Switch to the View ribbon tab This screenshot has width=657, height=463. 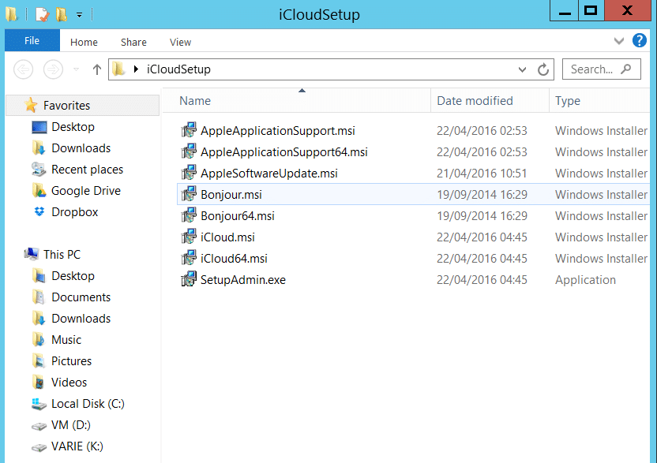(x=181, y=43)
